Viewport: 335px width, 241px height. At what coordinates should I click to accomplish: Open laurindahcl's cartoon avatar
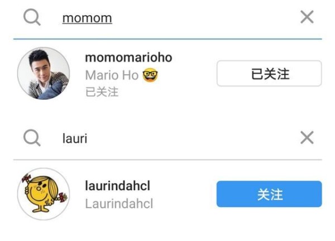coord(44,194)
